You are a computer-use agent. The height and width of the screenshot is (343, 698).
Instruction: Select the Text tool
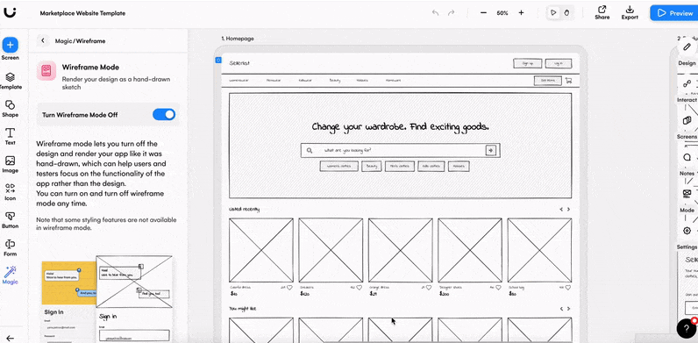11,137
